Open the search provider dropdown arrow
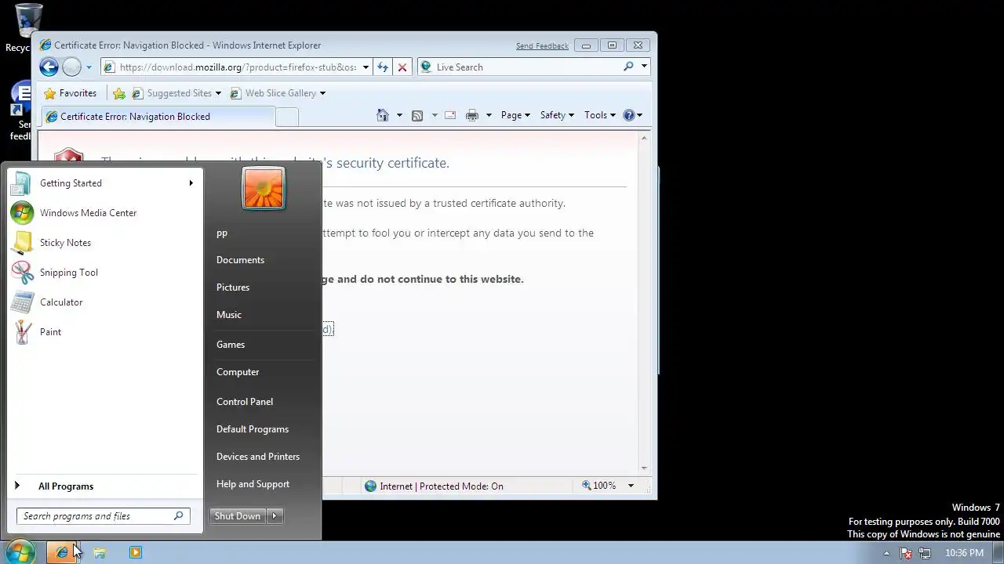 click(644, 67)
